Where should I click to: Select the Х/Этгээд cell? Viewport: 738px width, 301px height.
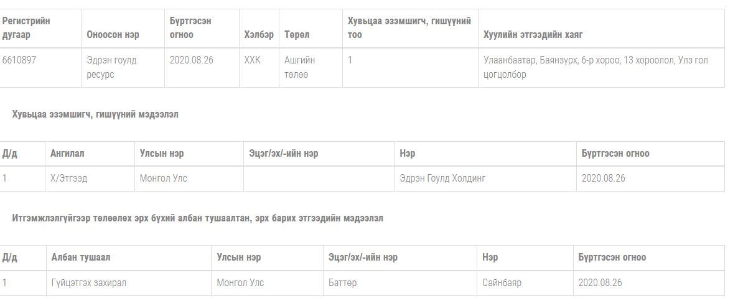tap(69, 178)
